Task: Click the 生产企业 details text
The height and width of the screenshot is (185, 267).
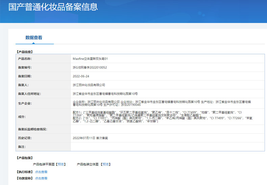Action: pos(162,103)
